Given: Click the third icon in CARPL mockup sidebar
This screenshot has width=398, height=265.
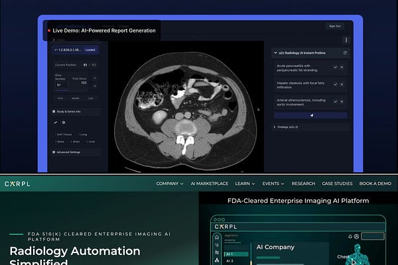Looking at the screenshot, I should coord(217,252).
